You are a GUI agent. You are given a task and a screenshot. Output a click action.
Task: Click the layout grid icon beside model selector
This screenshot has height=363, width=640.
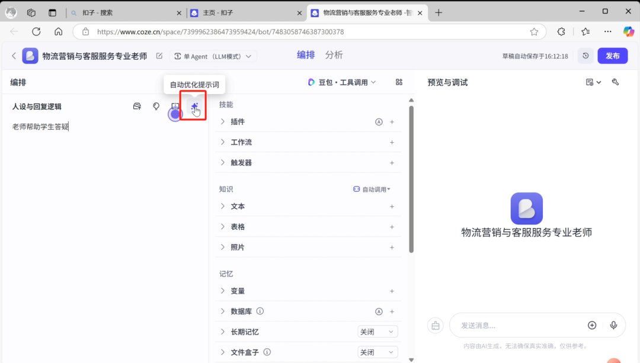[399, 82]
